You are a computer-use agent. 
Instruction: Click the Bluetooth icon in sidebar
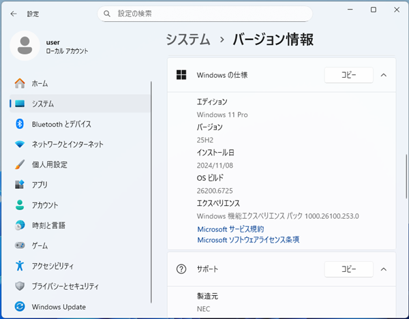20,124
